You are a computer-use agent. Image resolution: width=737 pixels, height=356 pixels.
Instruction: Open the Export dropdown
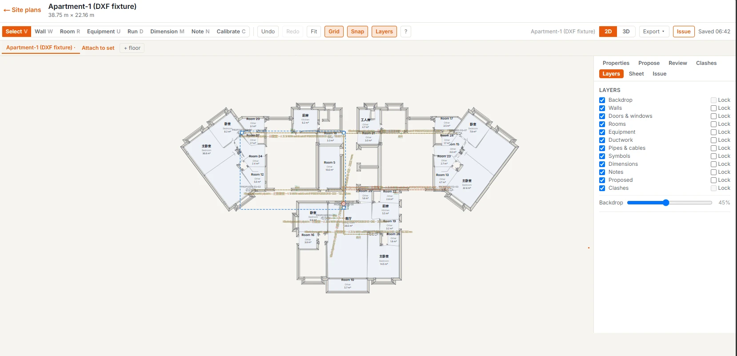(x=654, y=32)
